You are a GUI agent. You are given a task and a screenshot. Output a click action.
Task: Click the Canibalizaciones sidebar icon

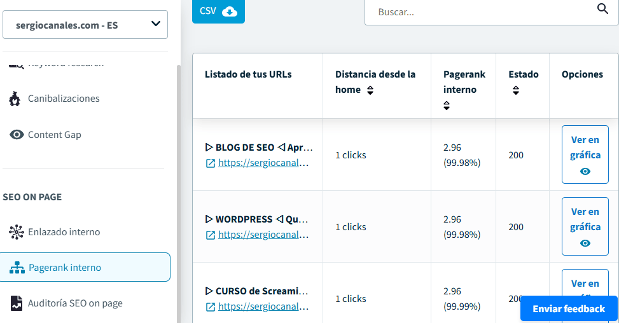click(15, 99)
